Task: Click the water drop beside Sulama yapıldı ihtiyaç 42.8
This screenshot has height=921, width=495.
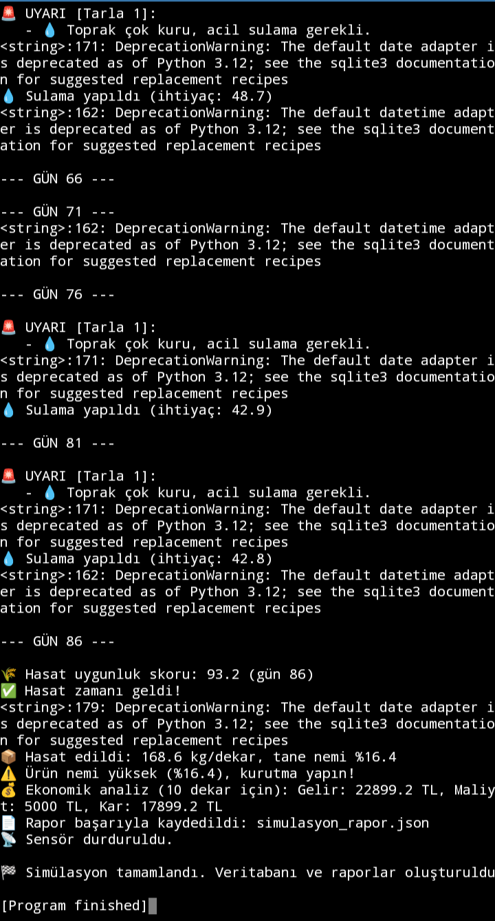Action: 8,559
